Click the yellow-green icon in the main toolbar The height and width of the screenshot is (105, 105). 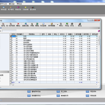25,7
